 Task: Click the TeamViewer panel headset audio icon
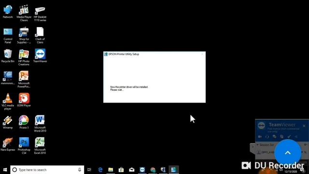267,136
